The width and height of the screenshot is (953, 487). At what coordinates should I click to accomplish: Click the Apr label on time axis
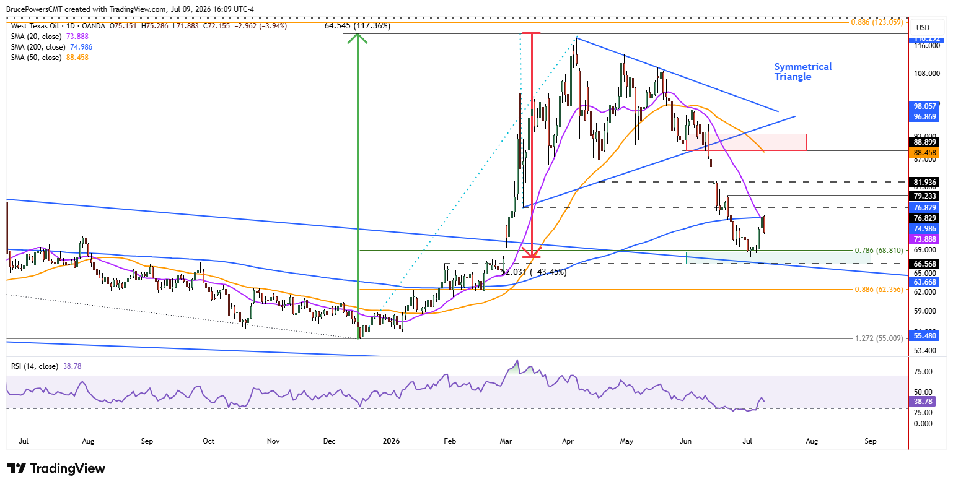click(x=567, y=441)
